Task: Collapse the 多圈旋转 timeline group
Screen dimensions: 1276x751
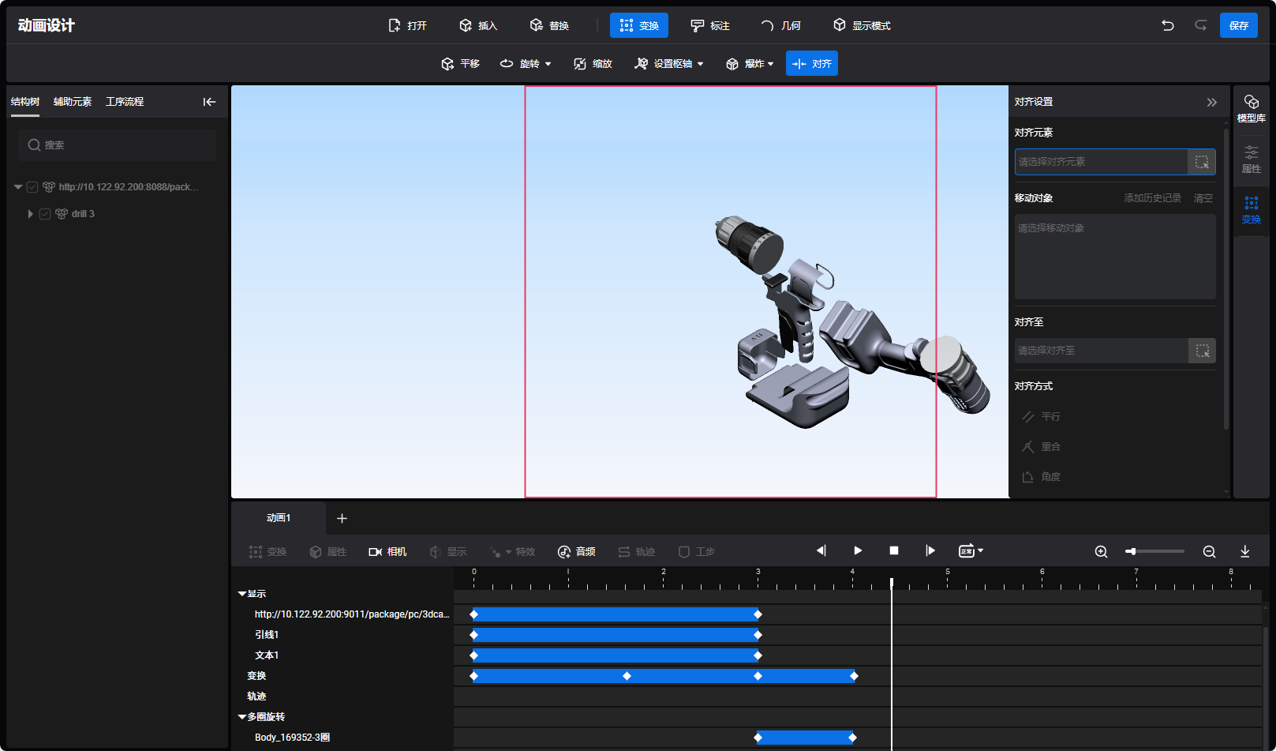Action: [242, 717]
